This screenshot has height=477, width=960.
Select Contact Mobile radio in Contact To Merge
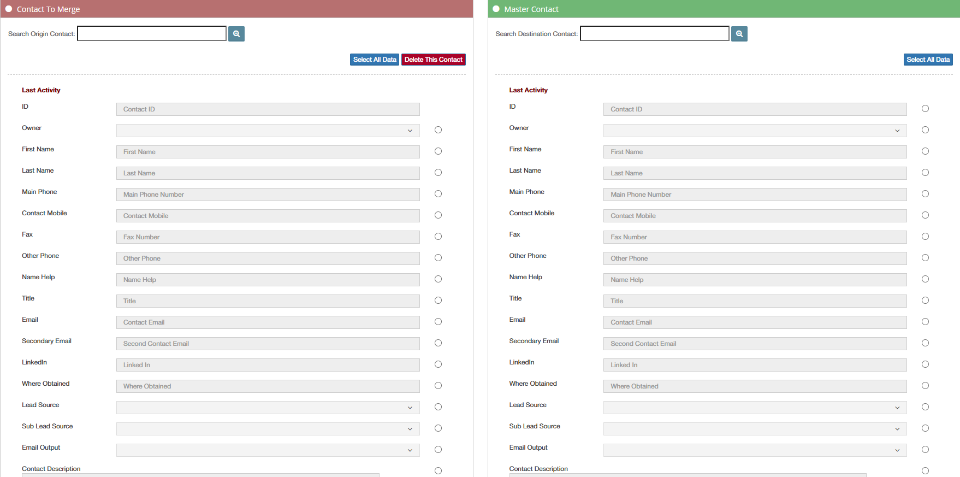click(438, 215)
